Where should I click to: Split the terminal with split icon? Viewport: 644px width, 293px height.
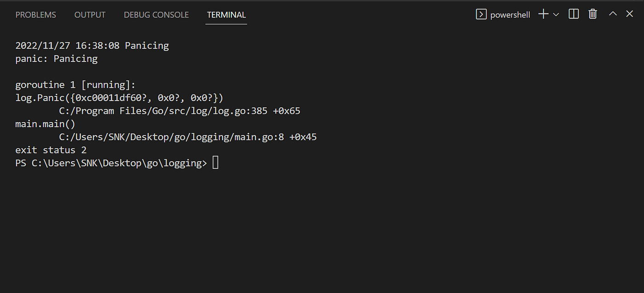[574, 14]
